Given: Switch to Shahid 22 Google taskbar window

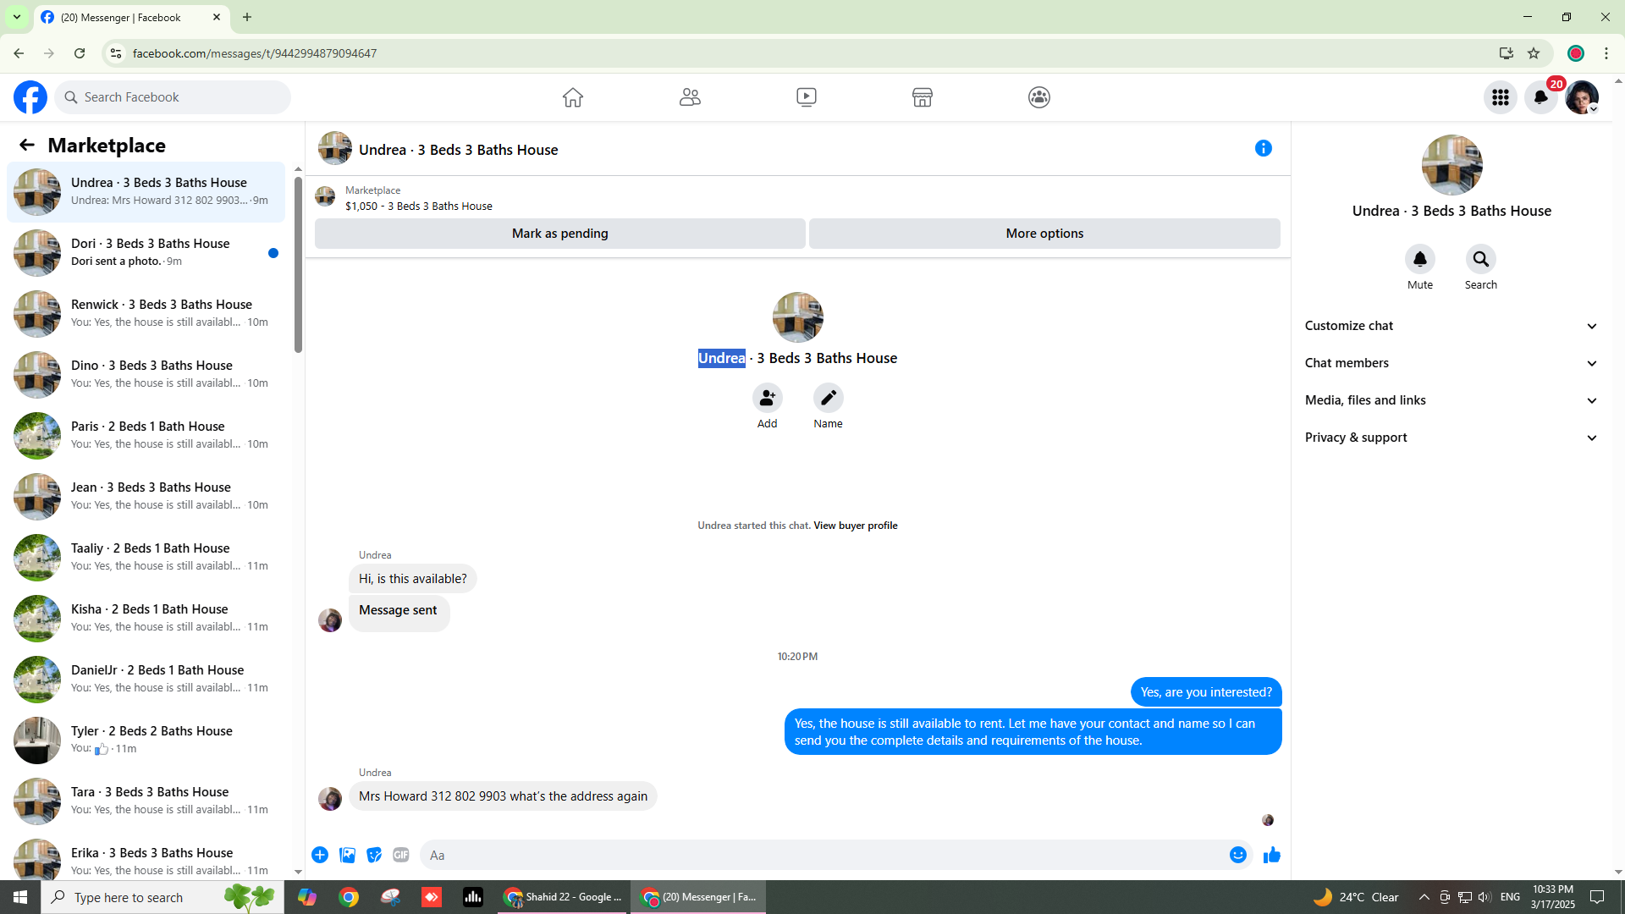Looking at the screenshot, I should (563, 897).
